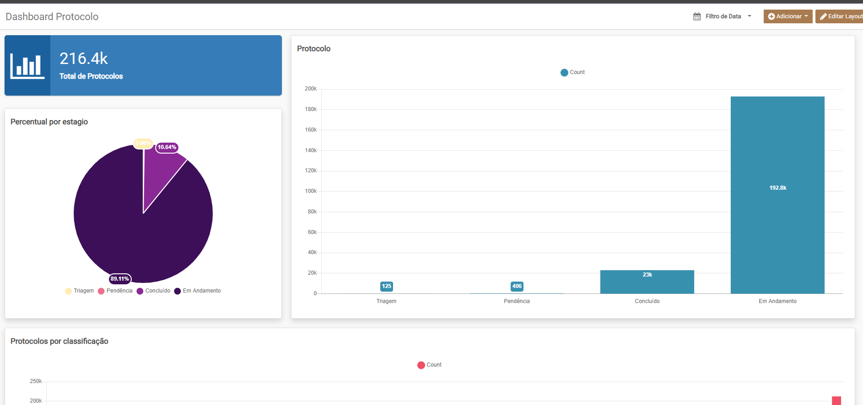Expand the Adicionar dropdown arrow
863x405 pixels.
pyautogui.click(x=806, y=16)
